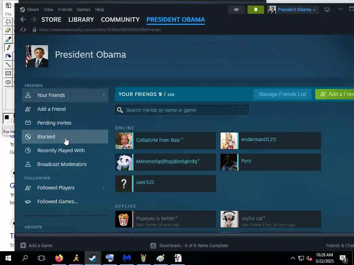
Task: Open Joyful cat offline friend
Action: [271, 219]
